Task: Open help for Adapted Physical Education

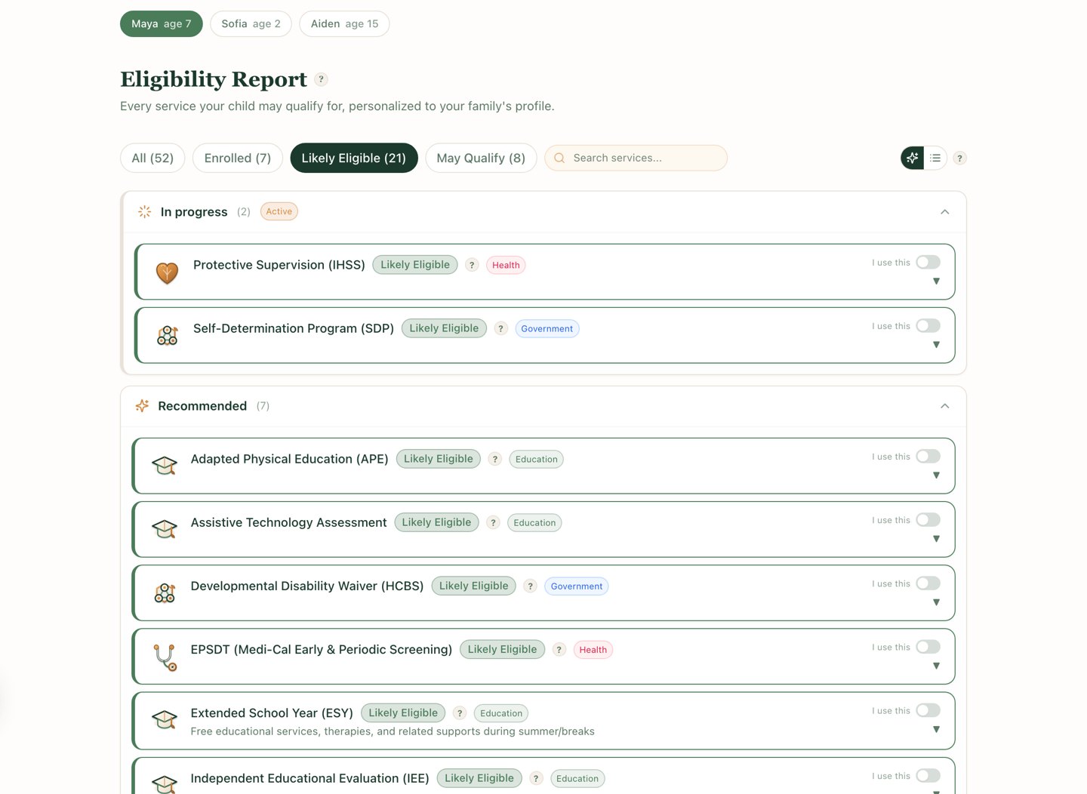Action: point(495,459)
